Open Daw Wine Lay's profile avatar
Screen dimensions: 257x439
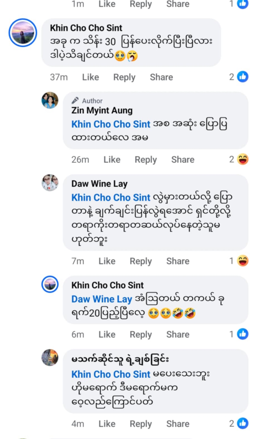coord(50,183)
